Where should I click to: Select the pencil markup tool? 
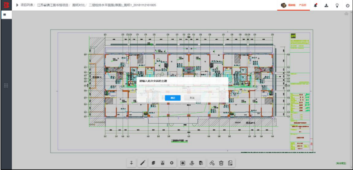point(142,163)
